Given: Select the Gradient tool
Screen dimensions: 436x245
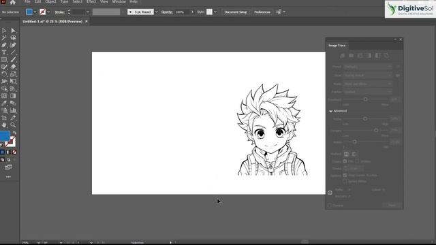Looking at the screenshot, I should [13, 96].
